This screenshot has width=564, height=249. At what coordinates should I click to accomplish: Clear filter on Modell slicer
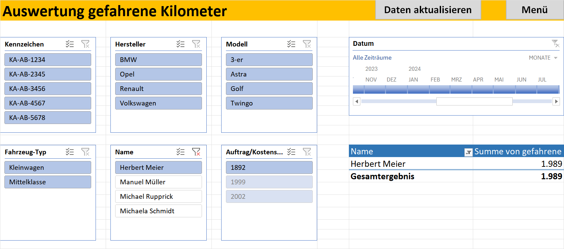[x=307, y=44]
